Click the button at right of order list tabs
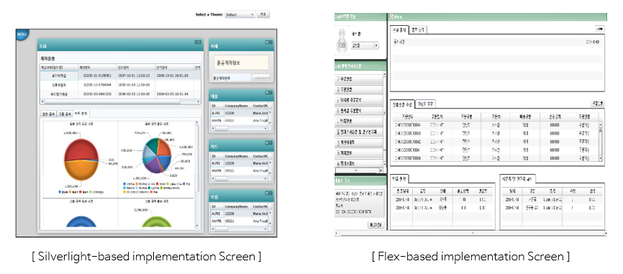This screenshot has width=623, height=274. tap(597, 104)
